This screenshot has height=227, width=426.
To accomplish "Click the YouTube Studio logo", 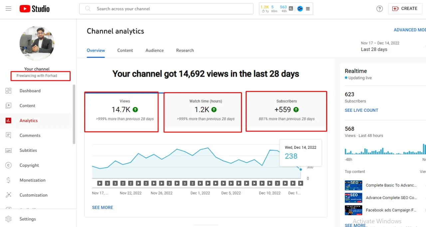I will click(35, 9).
